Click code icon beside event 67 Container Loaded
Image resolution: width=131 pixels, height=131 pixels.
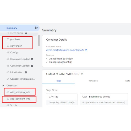coord(32,59)
